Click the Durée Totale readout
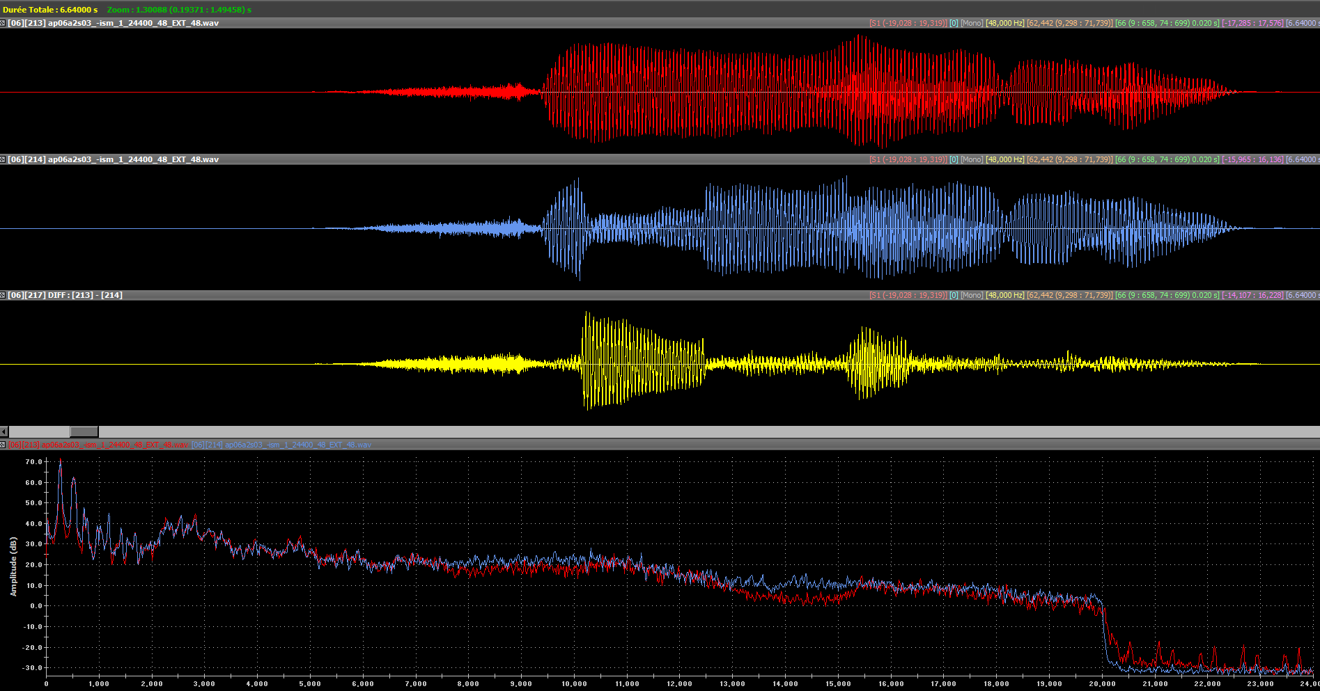Viewport: 1320px width, 691px height. point(50,10)
